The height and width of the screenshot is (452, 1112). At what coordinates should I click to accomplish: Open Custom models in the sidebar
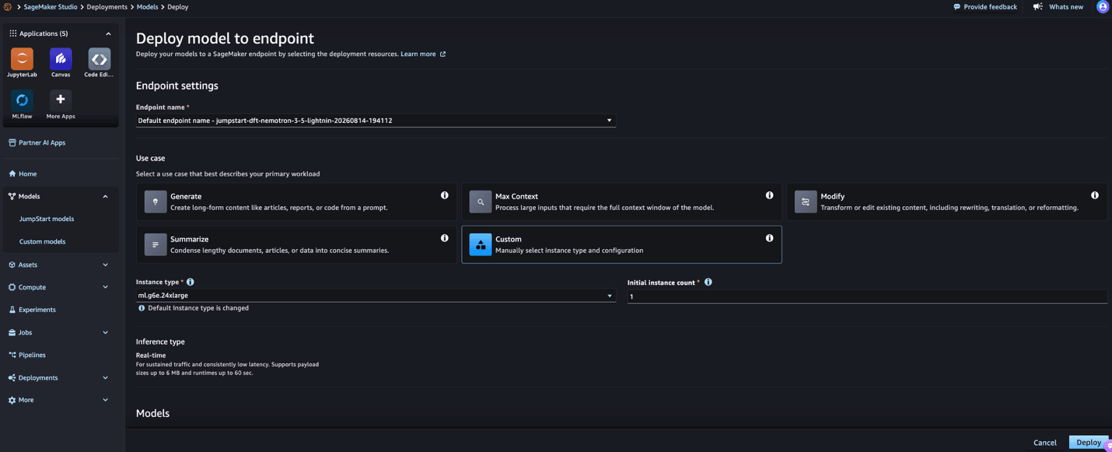(x=42, y=241)
